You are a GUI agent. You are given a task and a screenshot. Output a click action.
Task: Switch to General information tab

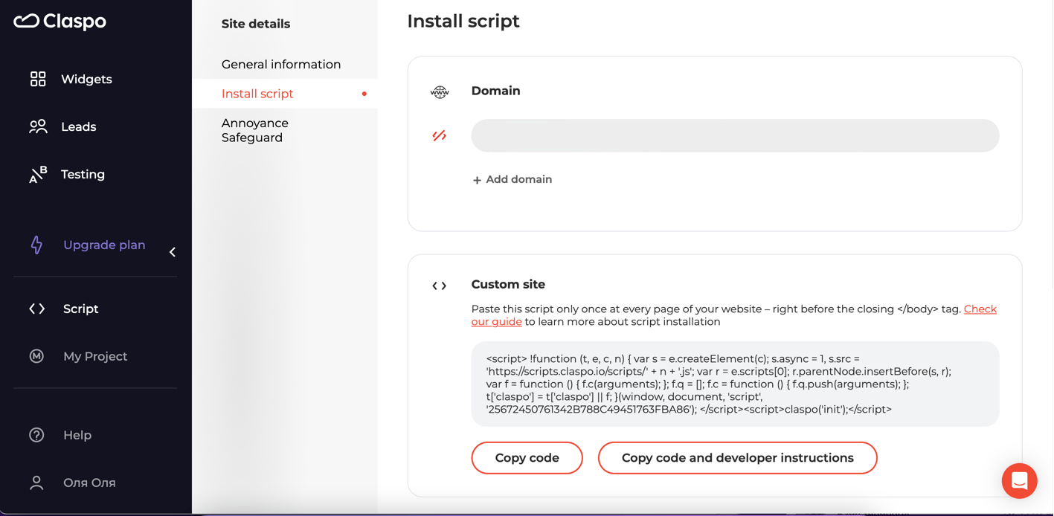(x=281, y=64)
